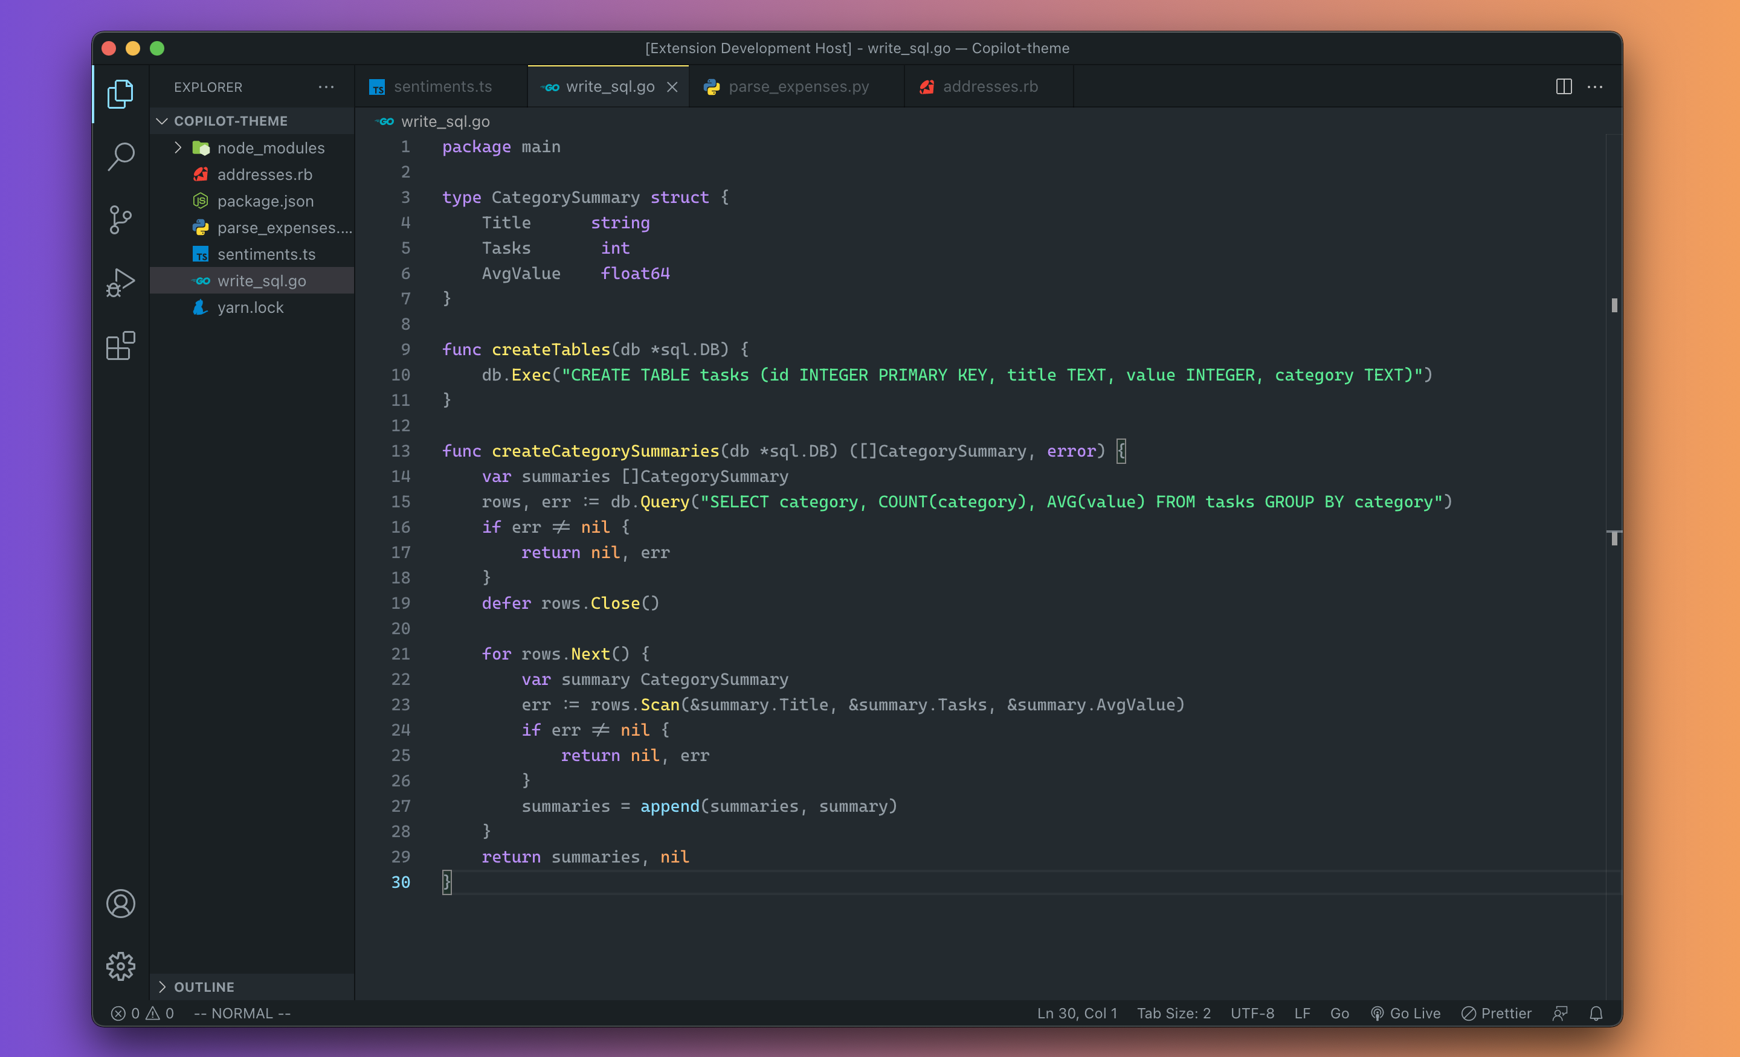Split the editor to the right
1740x1057 pixels.
pos(1564,87)
